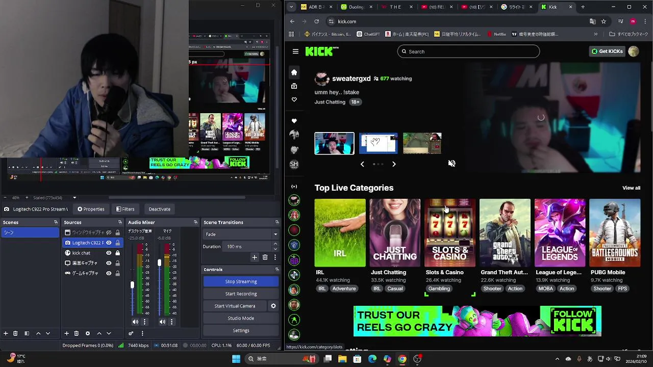Mute the desktop audio channel
The width and height of the screenshot is (653, 367).
pos(135,322)
